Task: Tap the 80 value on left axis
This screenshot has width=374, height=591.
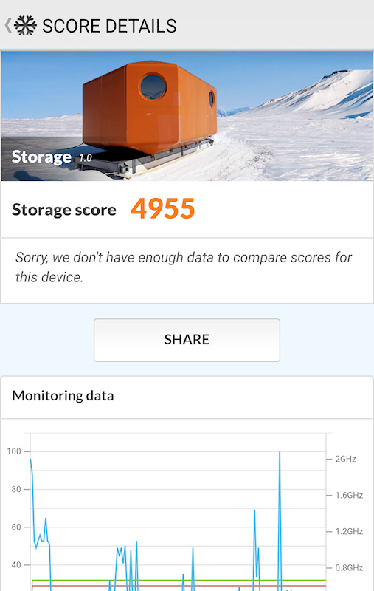Action: pos(16,489)
